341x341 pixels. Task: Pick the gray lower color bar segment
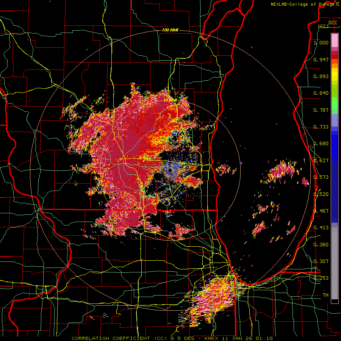[x=335, y=263]
